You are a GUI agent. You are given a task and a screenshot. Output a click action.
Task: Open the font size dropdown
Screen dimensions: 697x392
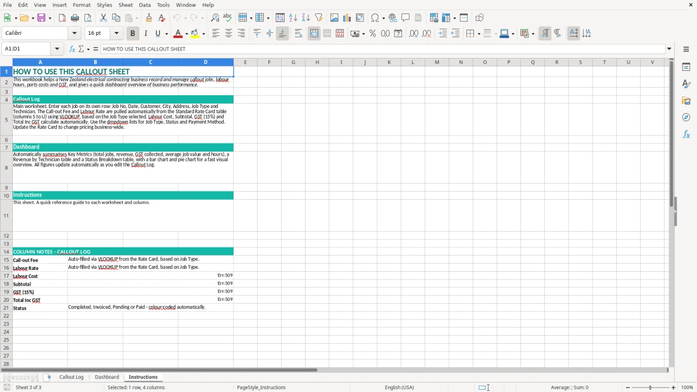point(116,33)
